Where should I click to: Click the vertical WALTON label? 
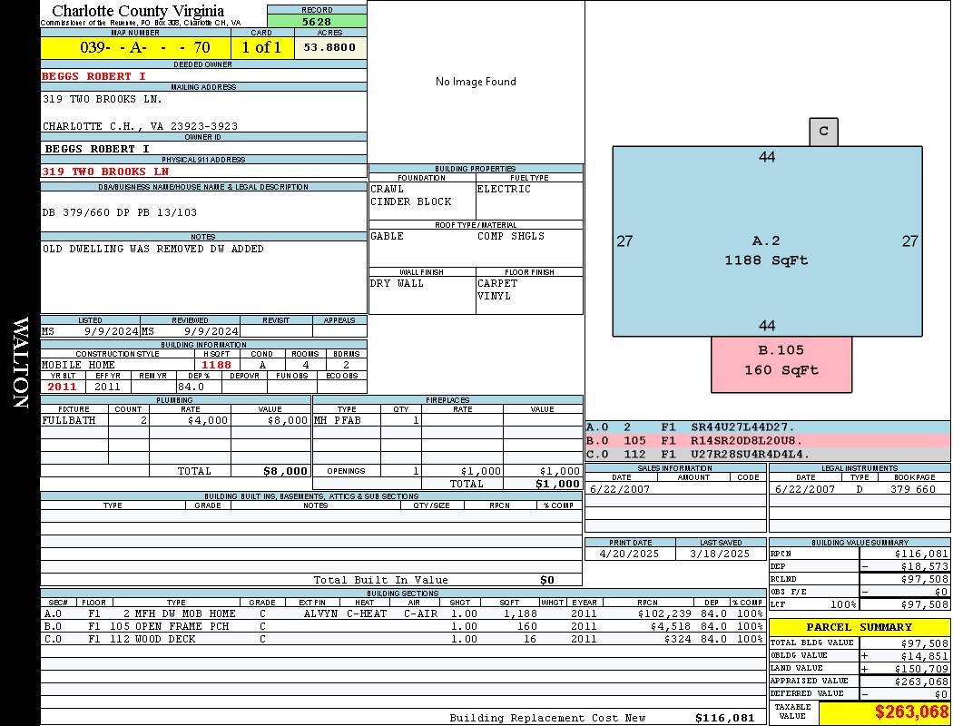pos(20,362)
